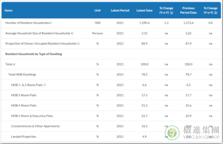Select latest data value 31.5
This screenshot has width=223, height=144.
click(145, 106)
